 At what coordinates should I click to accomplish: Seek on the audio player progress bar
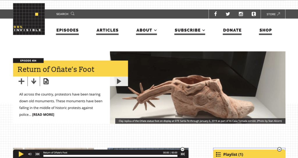click(x=110, y=156)
